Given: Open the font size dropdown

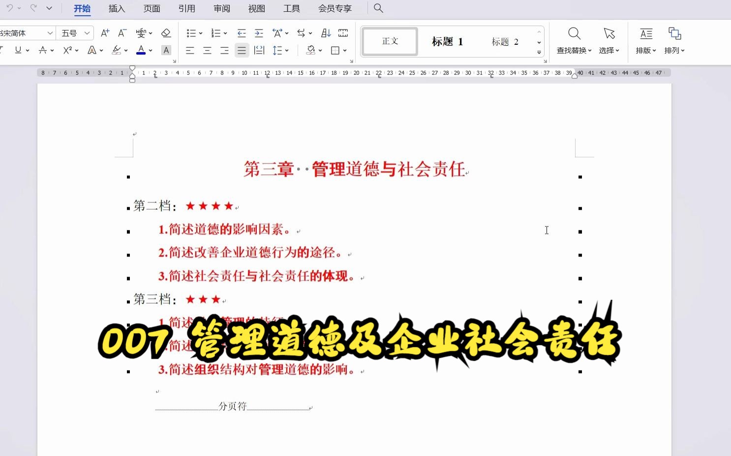Looking at the screenshot, I should 87,32.
